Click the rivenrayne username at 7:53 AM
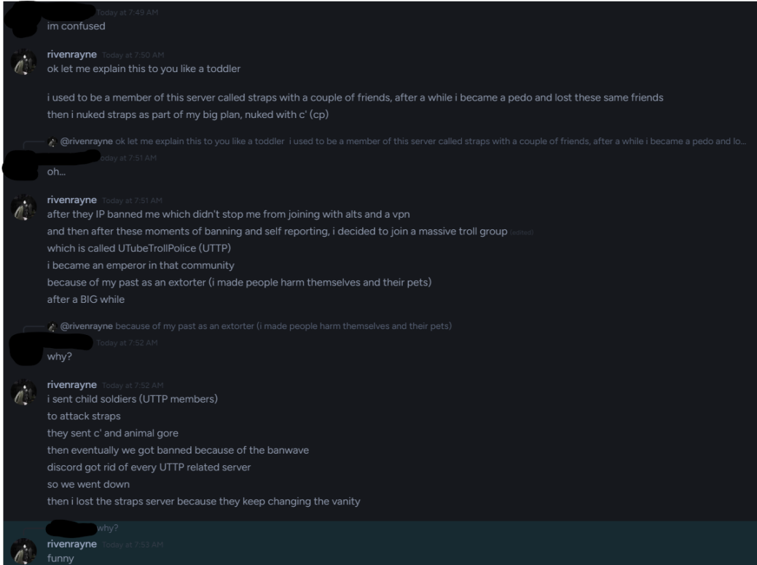 (x=72, y=544)
